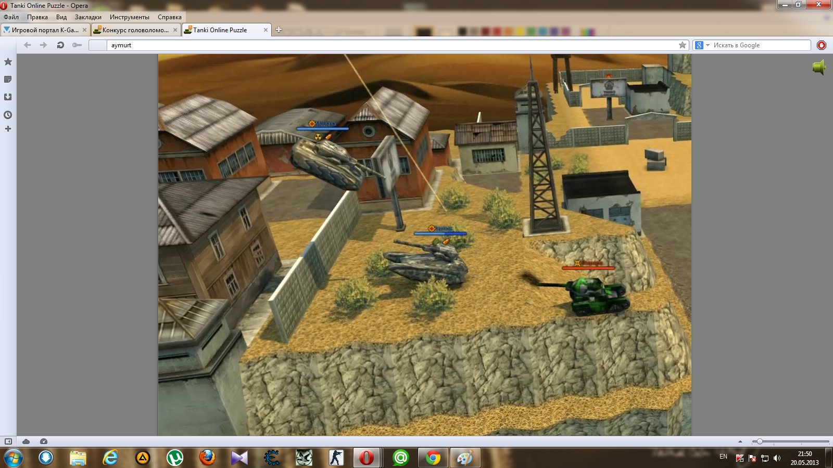Open the clock showing 21:50

pos(804,458)
